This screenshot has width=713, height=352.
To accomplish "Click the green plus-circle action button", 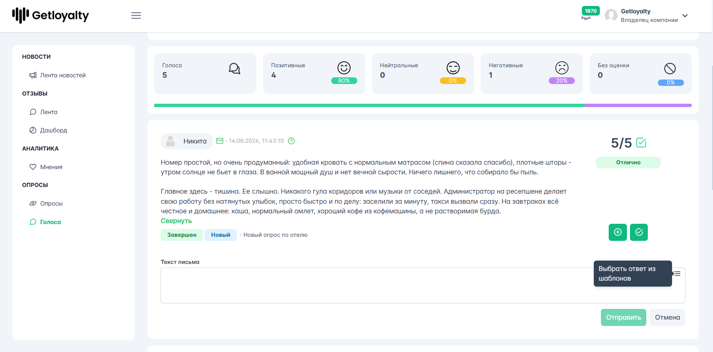I will (x=618, y=232).
